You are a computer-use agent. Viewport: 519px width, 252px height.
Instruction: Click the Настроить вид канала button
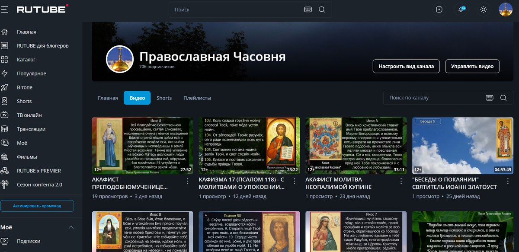[x=406, y=67]
